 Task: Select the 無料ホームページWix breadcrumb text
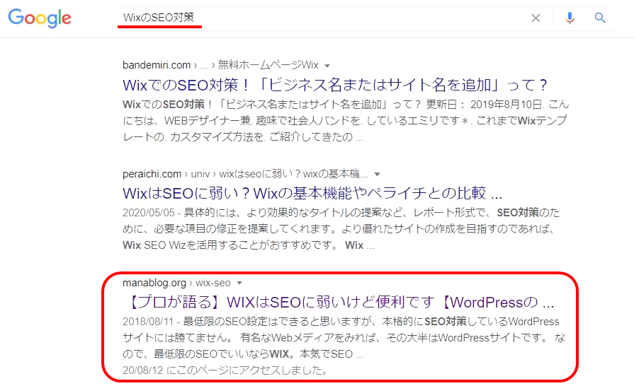coord(268,65)
